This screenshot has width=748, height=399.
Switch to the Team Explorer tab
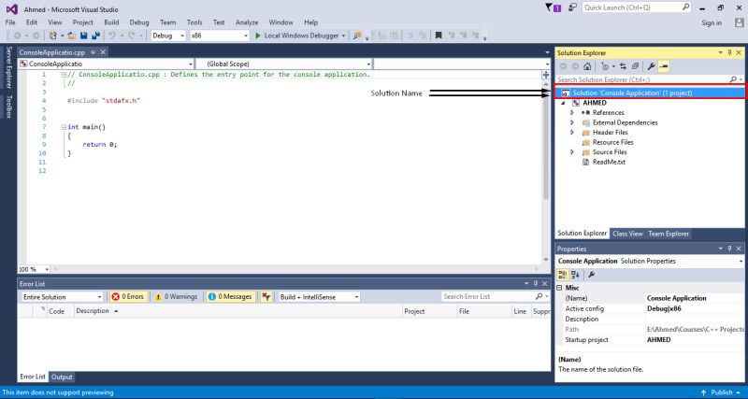coord(669,234)
